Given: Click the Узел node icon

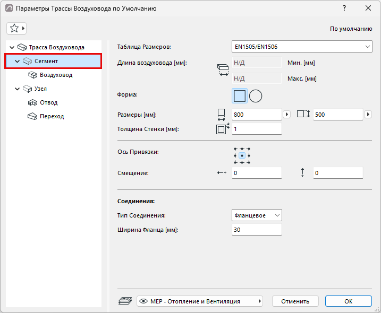Looking at the screenshot, I should point(28,89).
